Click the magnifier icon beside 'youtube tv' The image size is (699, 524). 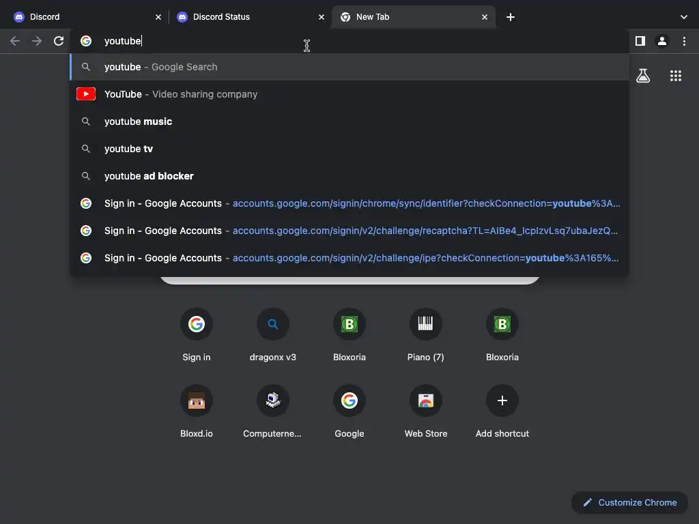click(x=86, y=149)
